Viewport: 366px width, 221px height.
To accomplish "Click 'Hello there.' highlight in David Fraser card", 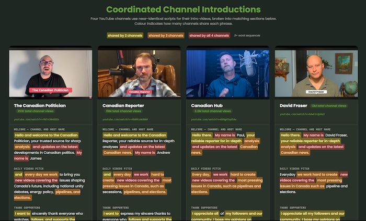I will (290, 135).
